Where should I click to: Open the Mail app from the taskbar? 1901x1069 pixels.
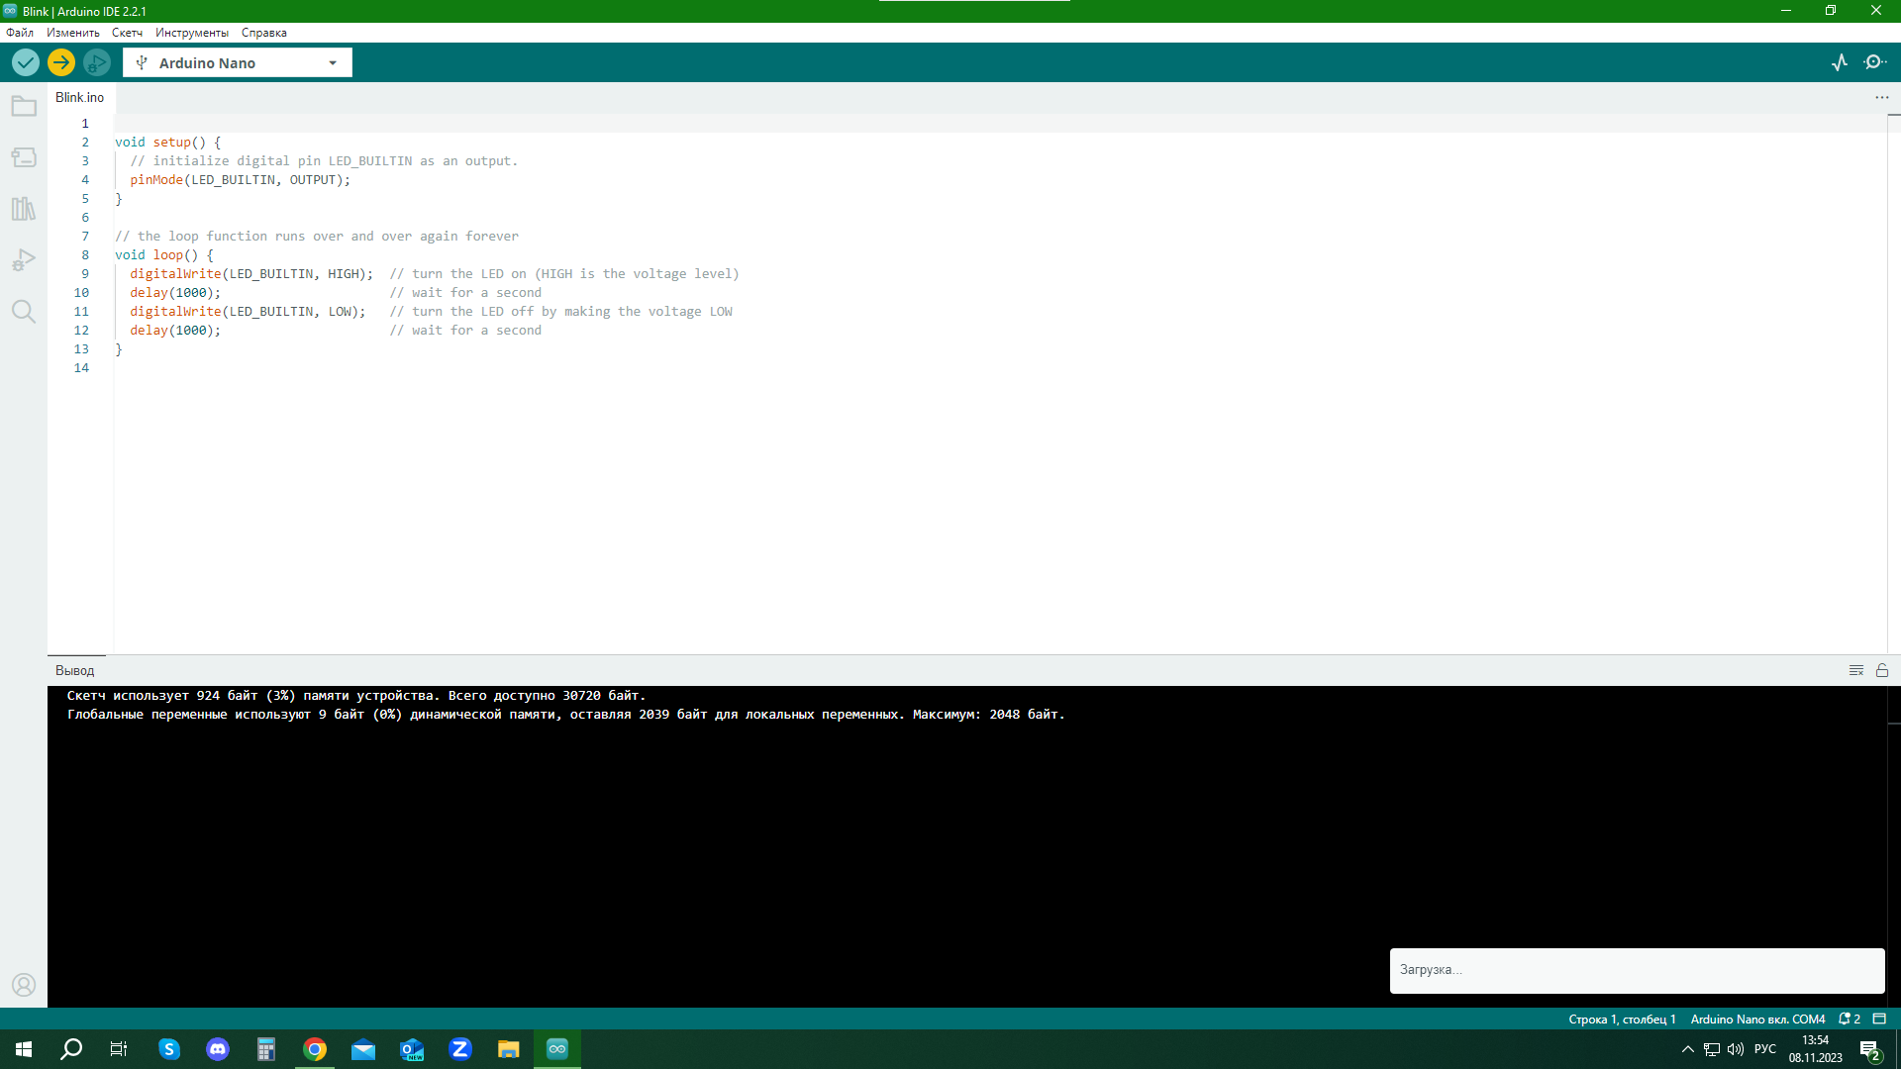[x=363, y=1049]
